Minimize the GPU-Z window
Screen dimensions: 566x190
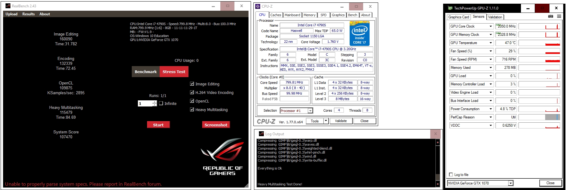point(528,8)
